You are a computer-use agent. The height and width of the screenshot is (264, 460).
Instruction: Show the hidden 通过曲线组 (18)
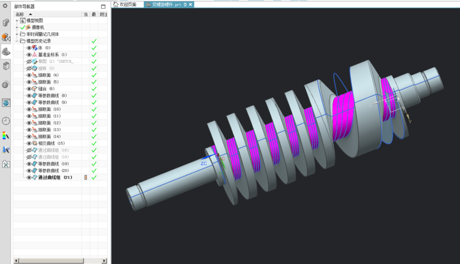29,157
